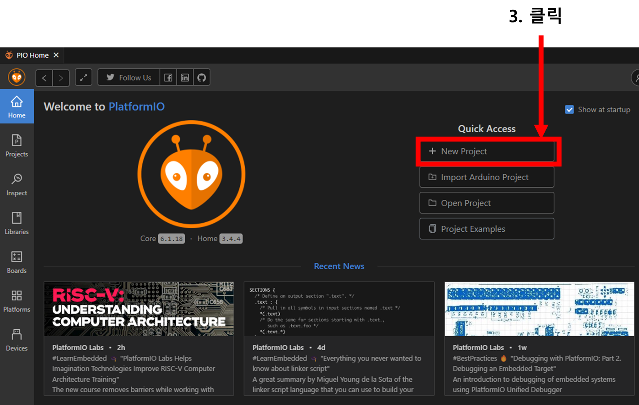Click the expand/fullscreen arrows button
This screenshot has height=405, width=639.
[x=83, y=77]
